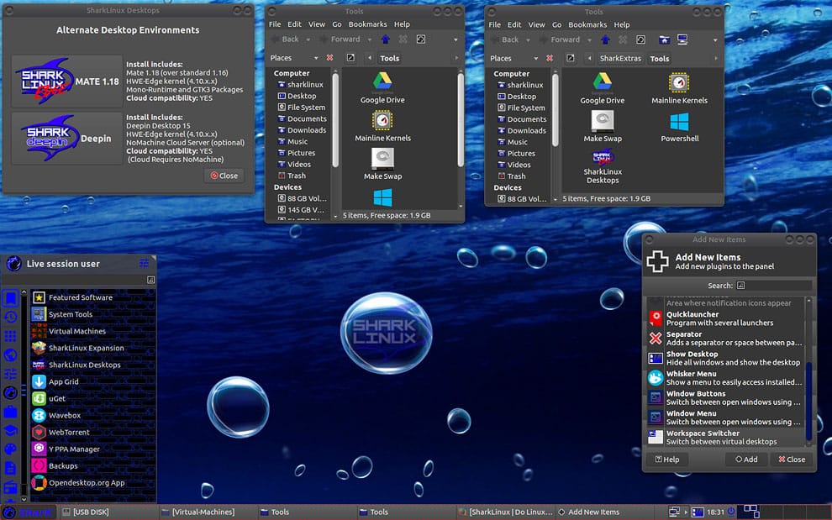
Task: Launch Make Swap in the right Tools window
Action: 603,126
